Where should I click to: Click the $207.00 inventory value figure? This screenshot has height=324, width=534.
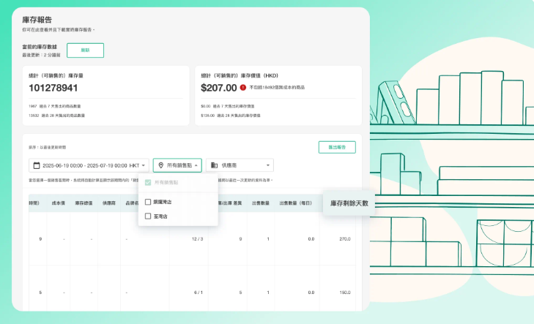point(218,88)
